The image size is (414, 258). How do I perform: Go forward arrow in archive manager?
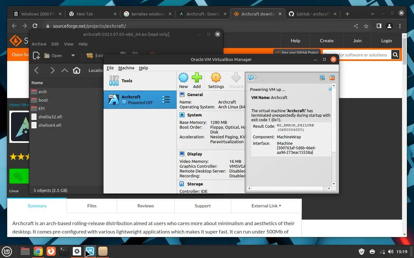52,70
